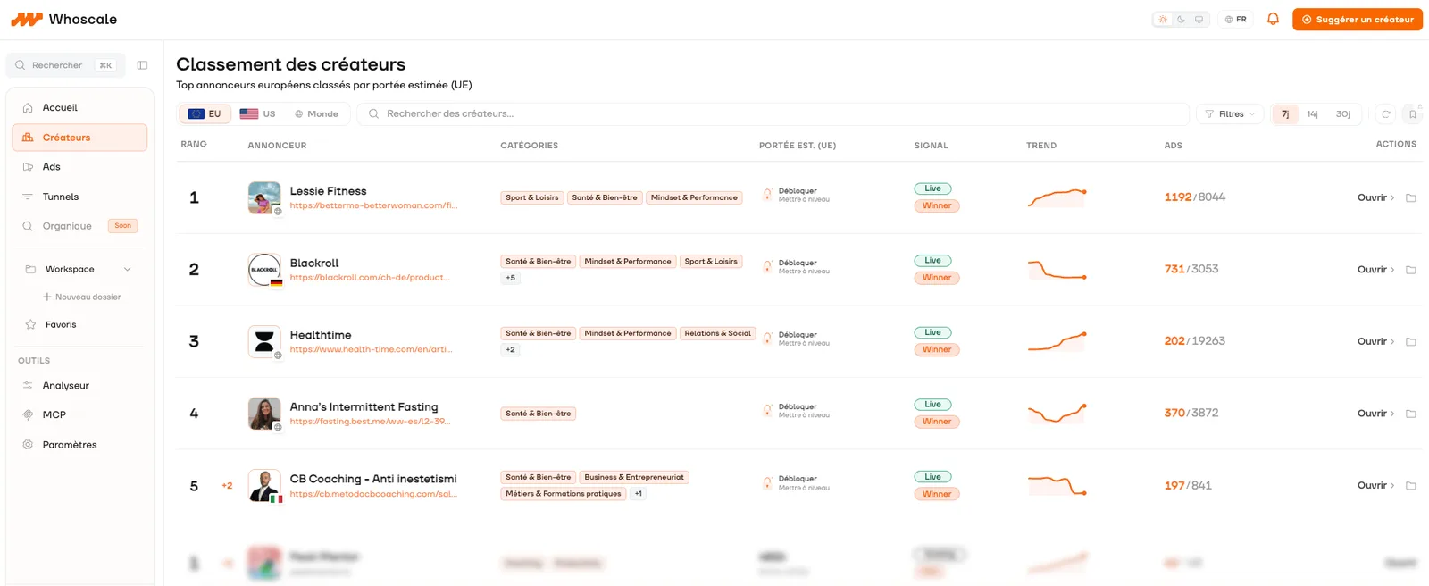The image size is (1429, 586).
Task: Click CB Coaching avatar thumbnail
Action: point(264,486)
